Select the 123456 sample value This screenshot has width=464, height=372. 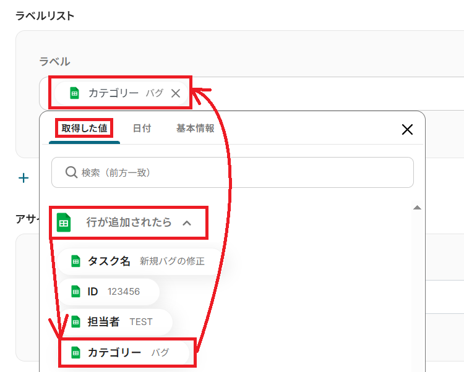point(124,292)
